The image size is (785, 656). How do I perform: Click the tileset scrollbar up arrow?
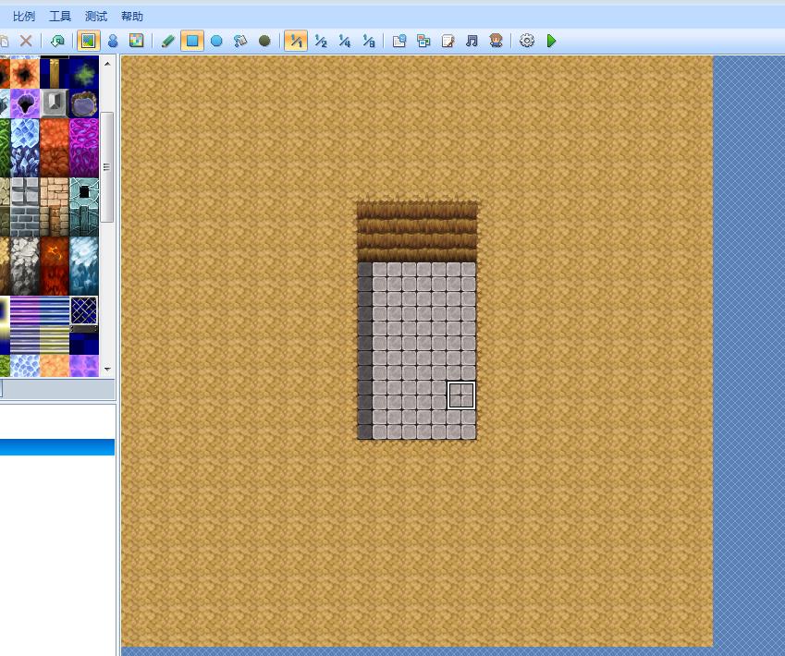(x=107, y=64)
